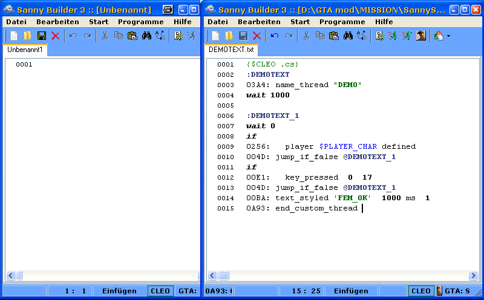Image resolution: width=484 pixels, height=300 pixels.
Task: Open Start menu in Unbenannt window
Action: [x=99, y=22]
